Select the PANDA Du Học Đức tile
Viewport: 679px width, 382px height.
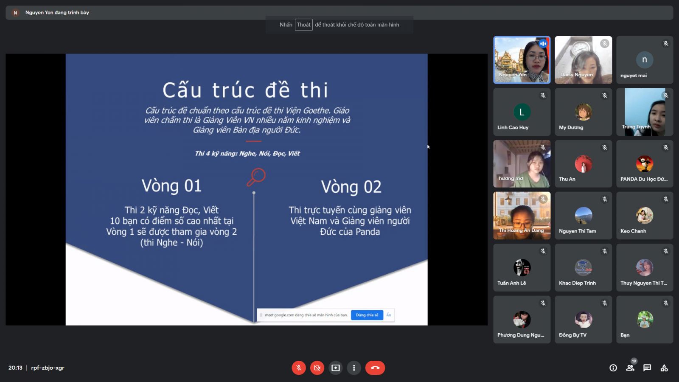point(644,164)
